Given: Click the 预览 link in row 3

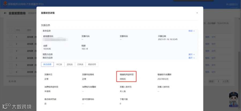Looking at the screenshot, I should point(207,51).
